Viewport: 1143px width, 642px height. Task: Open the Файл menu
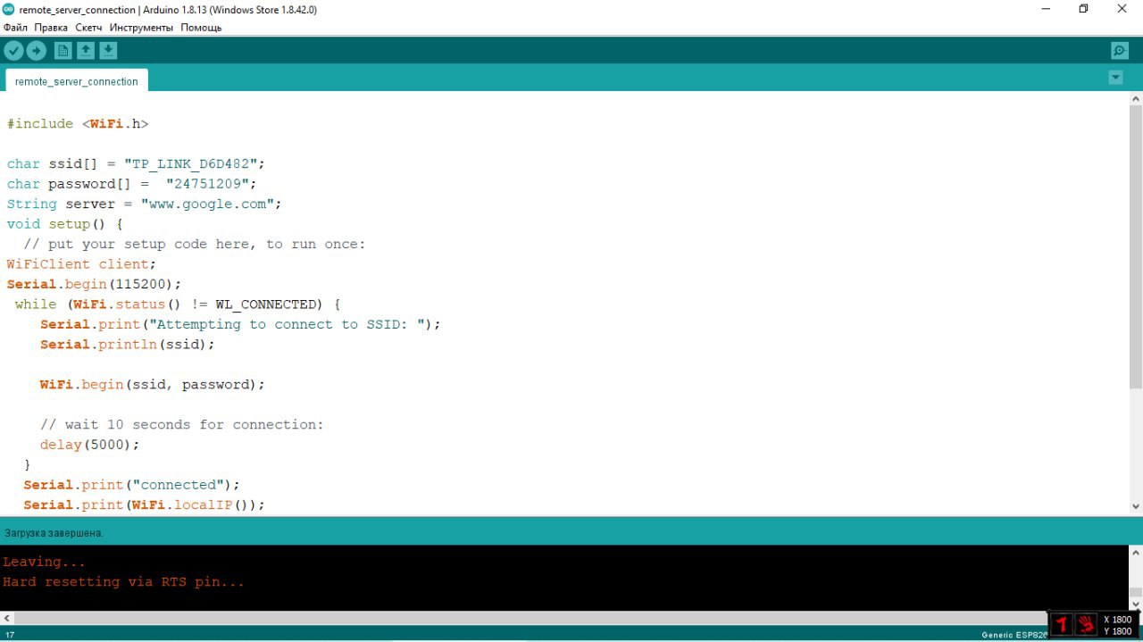[15, 28]
